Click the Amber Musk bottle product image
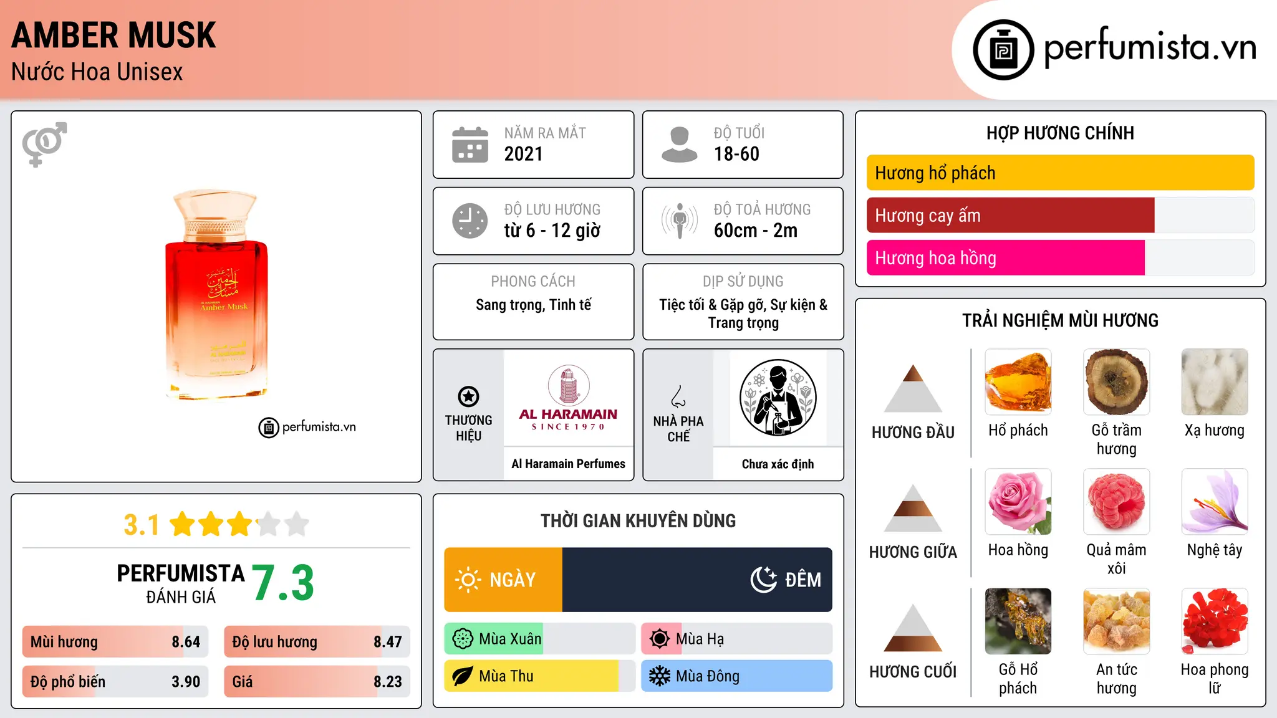 [x=216, y=295]
